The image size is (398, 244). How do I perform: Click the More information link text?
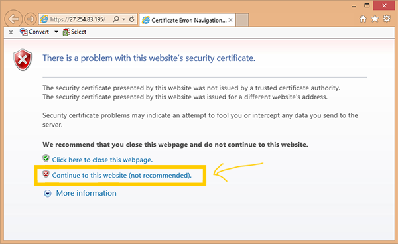(86, 193)
